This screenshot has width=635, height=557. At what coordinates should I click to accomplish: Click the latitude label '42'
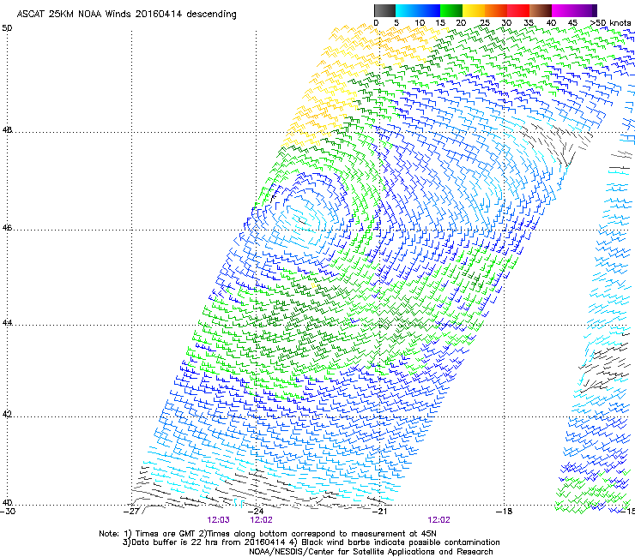pos(7,414)
